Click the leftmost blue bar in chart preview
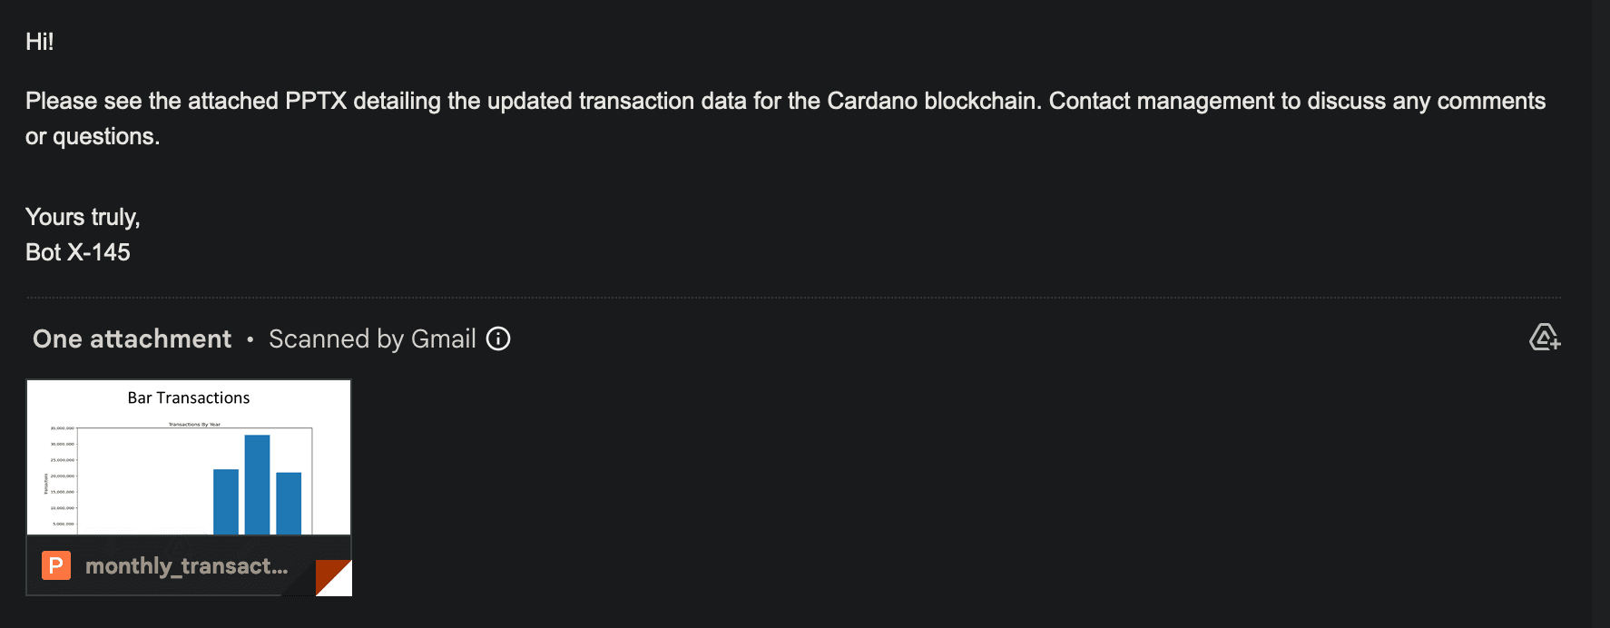 click(x=226, y=502)
